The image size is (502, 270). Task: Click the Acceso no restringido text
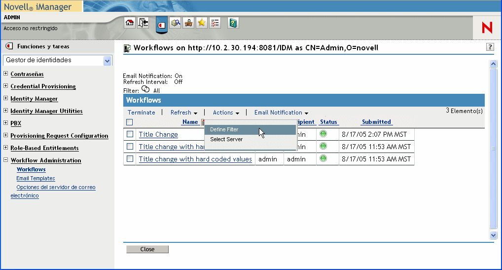[x=31, y=28]
